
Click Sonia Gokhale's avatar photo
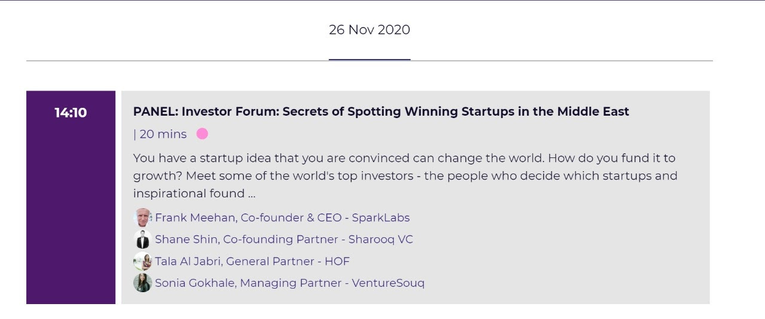tap(142, 283)
